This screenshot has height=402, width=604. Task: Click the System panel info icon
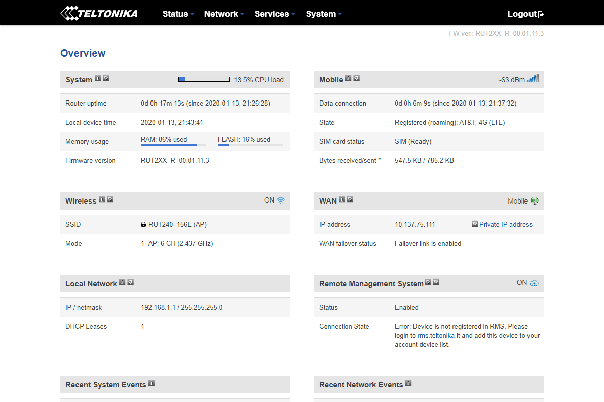98,78
